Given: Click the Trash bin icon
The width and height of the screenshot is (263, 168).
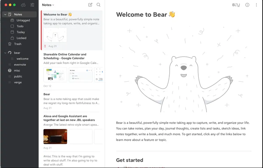Looking at the screenshot, I should pos(10,44).
